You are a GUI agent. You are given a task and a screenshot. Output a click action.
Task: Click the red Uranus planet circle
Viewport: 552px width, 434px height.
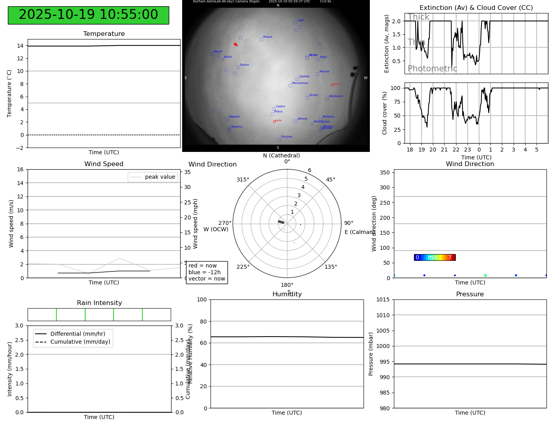(332, 85)
